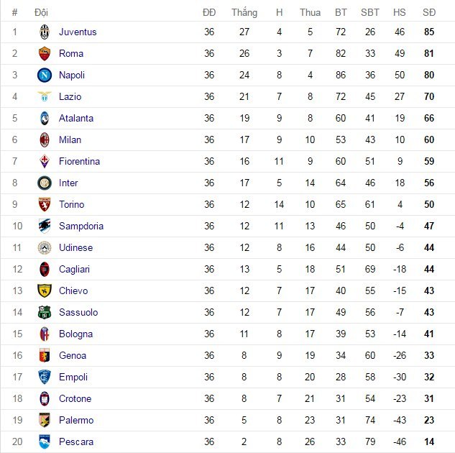Click the Lazio eagle crest icon

coord(45,96)
